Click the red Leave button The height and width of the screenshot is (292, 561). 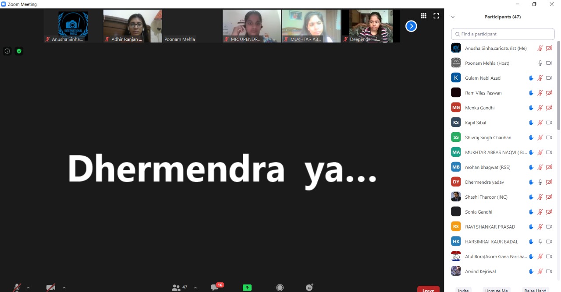click(428, 289)
